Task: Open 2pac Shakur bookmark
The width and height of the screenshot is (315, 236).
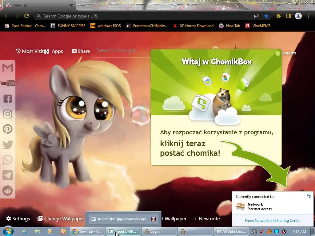Action: tap(25, 26)
